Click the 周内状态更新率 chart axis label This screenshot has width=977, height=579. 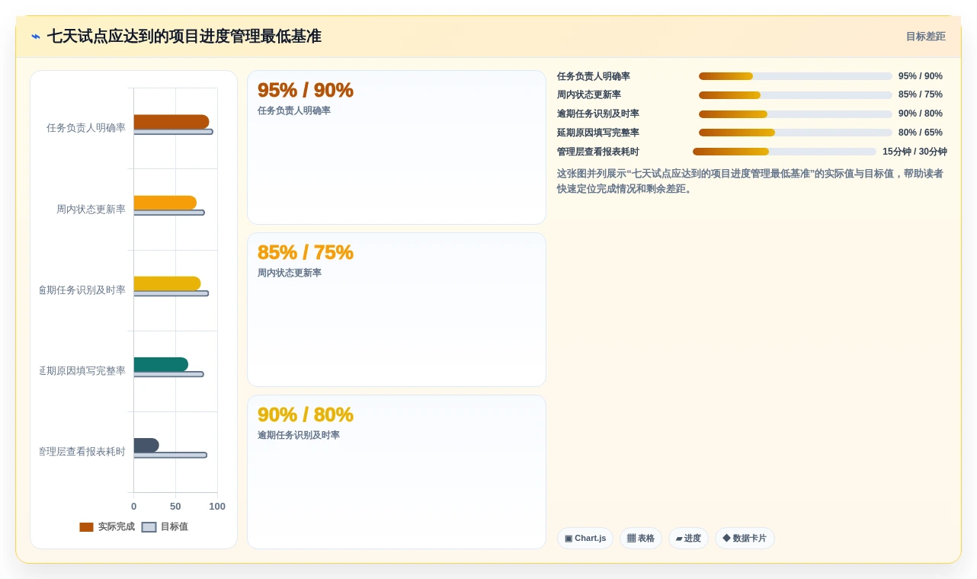91,210
